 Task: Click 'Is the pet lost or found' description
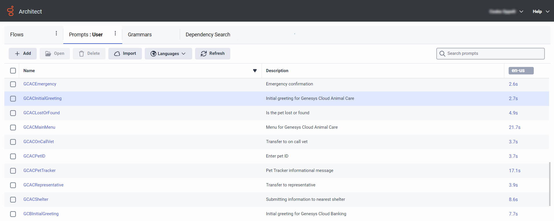288,113
